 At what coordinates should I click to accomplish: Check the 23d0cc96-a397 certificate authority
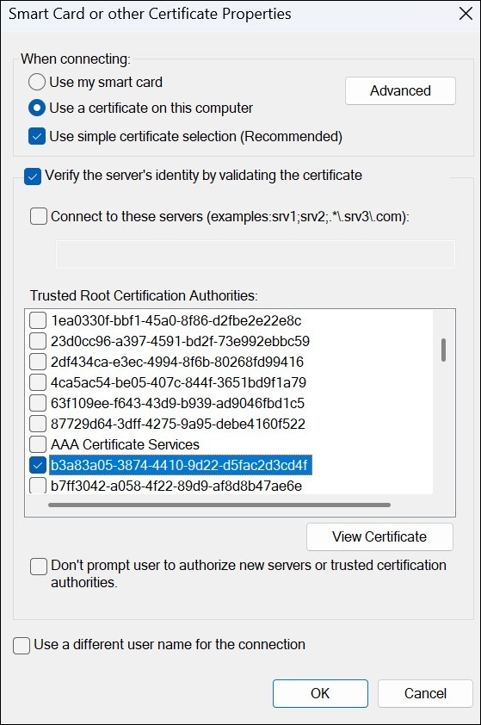(38, 341)
